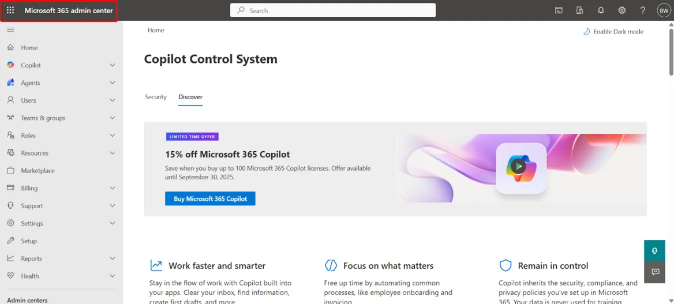The height and width of the screenshot is (304, 674).
Task: Click the Home house icon in sidebar
Action: point(11,48)
